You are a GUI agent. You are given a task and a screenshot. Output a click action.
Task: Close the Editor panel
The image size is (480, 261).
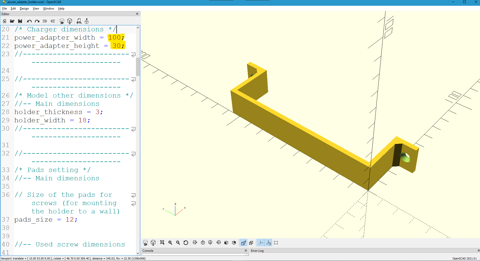pyautogui.click(x=137, y=14)
